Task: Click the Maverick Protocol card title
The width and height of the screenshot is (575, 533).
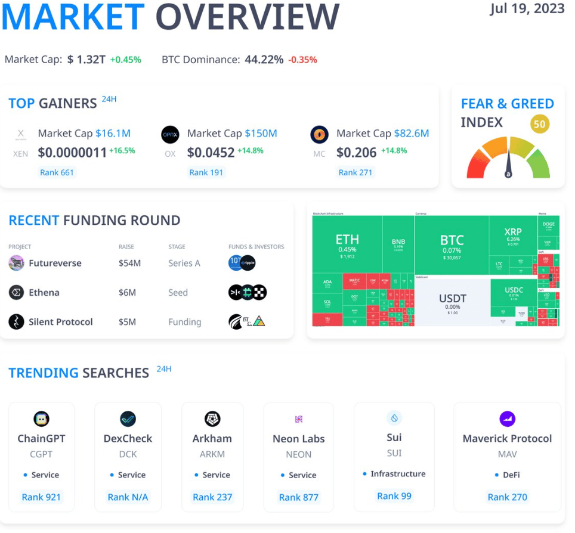Action: 508,438
